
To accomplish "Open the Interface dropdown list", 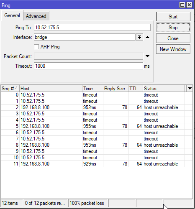I will coord(139,37).
